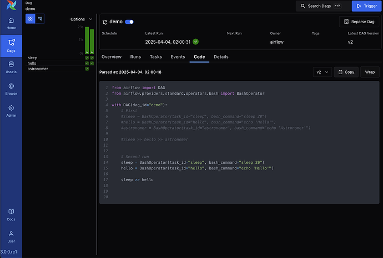Switch to graph view
Image resolution: width=383 pixels, height=258 pixels.
click(x=40, y=18)
